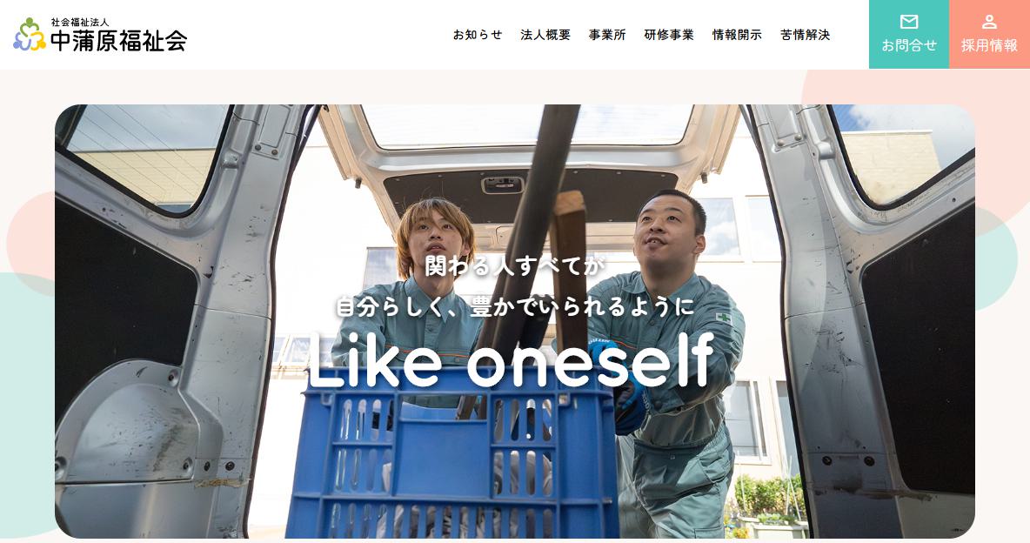Click the 中蒲原福祉会 site title text

pyautogui.click(x=119, y=41)
